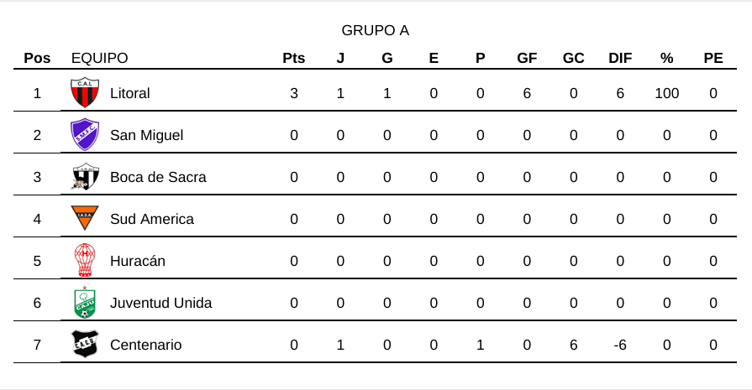Image resolution: width=752 pixels, height=390 pixels.
Task: Open the San Miguel team name
Action: click(x=146, y=135)
